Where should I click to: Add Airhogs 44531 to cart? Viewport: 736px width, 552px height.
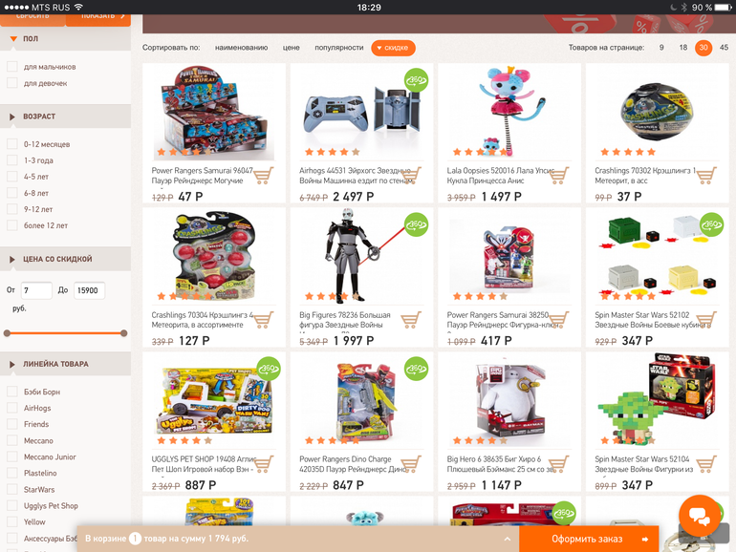[x=411, y=176]
